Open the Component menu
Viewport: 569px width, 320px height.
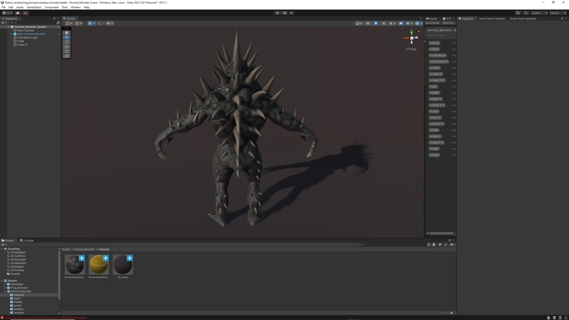pyautogui.click(x=52, y=7)
